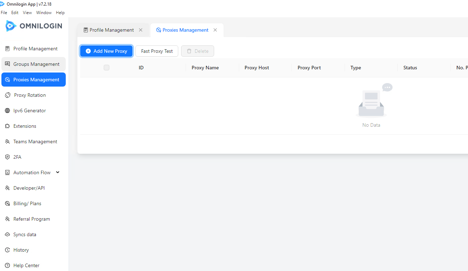Click the History clock icon

click(x=7, y=250)
